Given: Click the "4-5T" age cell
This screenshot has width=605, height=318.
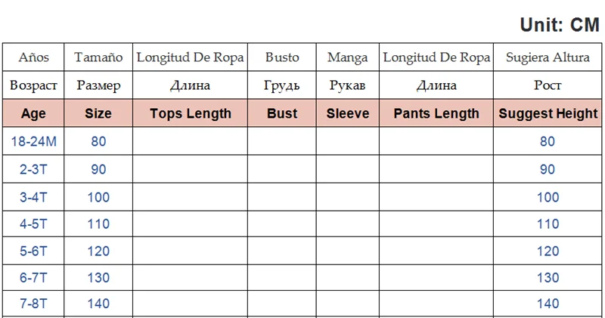Looking at the screenshot, I should pyautogui.click(x=33, y=224).
